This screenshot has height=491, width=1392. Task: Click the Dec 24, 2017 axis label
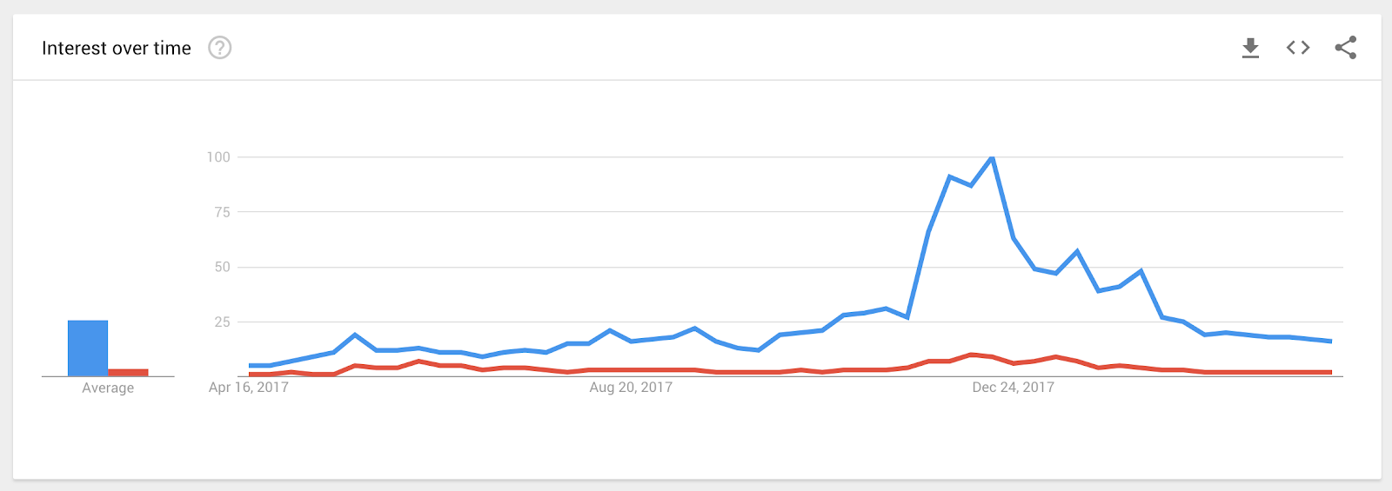coord(1013,388)
